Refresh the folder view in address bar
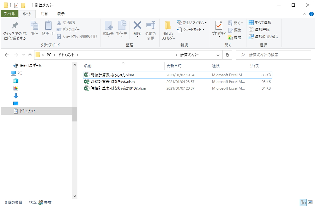This screenshot has width=315, height=206. 227,55
